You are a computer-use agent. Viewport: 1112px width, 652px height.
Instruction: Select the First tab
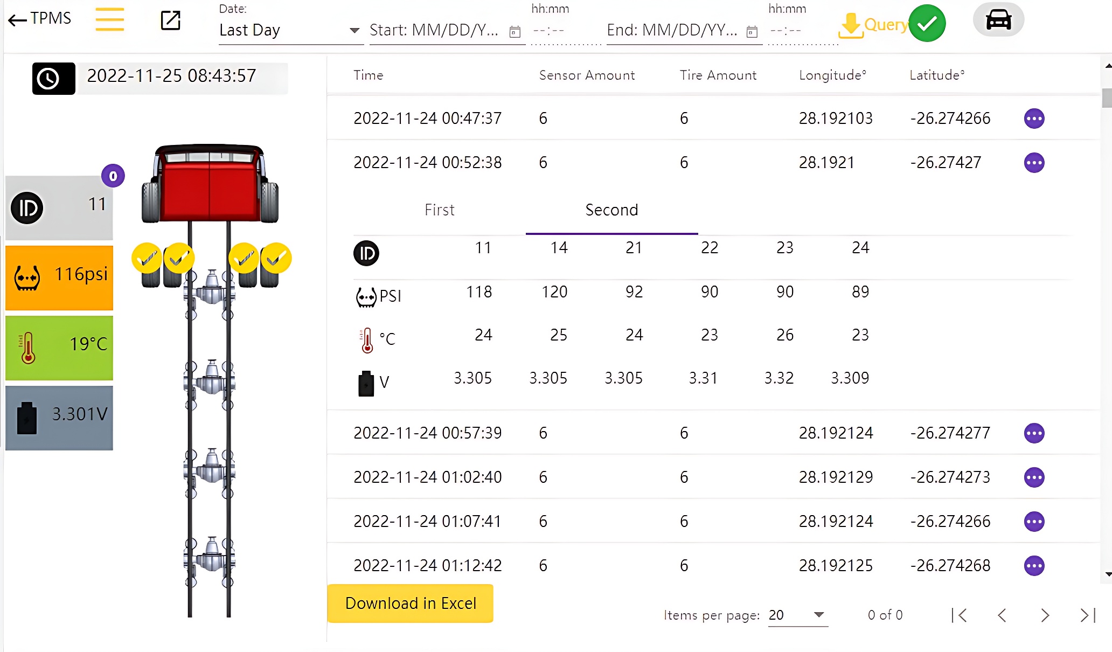[x=439, y=210]
